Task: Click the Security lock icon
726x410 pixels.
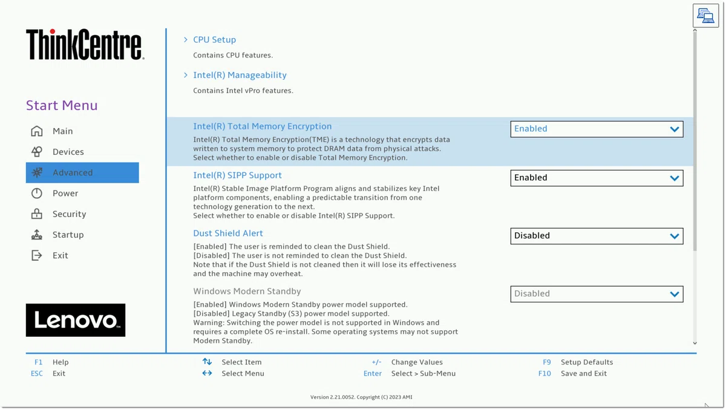Action: click(37, 214)
